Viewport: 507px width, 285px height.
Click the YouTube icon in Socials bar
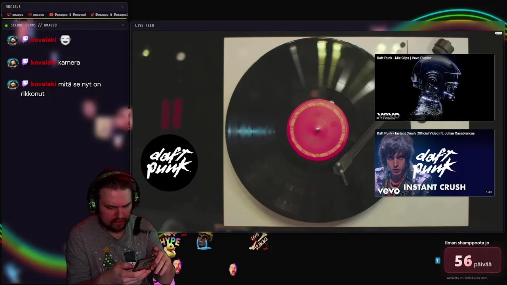coord(51,15)
